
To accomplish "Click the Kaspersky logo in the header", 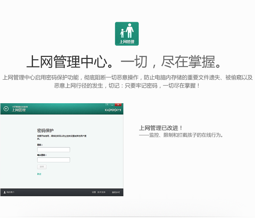I will pos(113,111).
